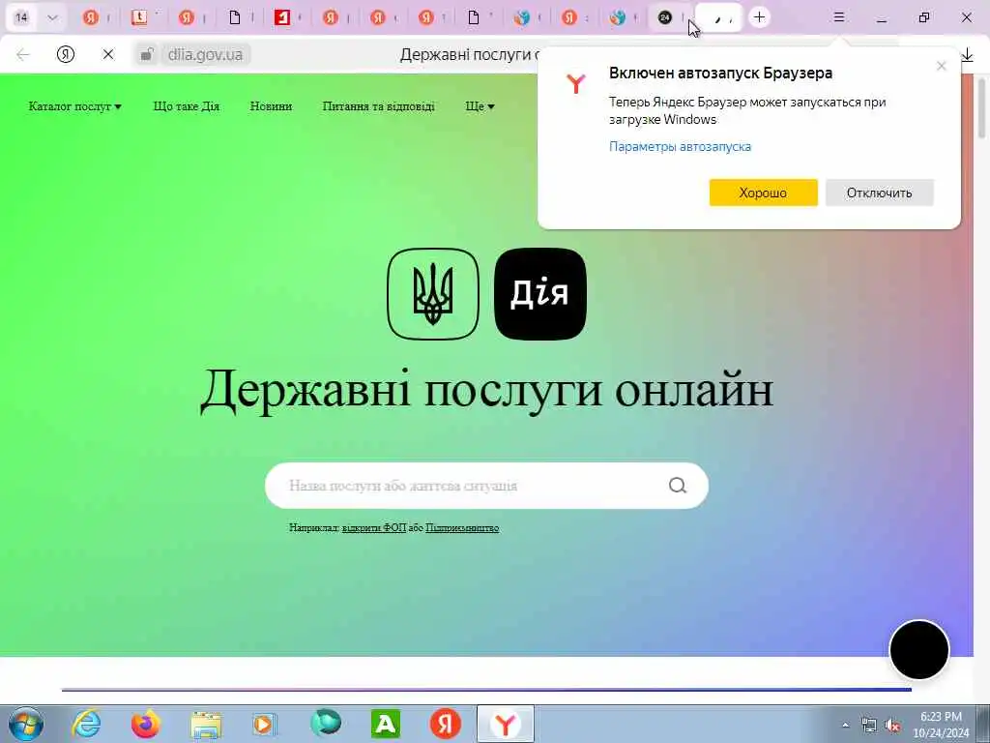Viewport: 990px width, 743px height.
Task: Open the red Я Yandex taskbar icon
Action: click(445, 724)
